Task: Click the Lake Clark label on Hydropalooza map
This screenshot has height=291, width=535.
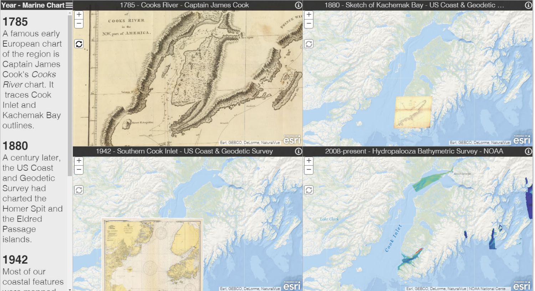Action: point(329,219)
